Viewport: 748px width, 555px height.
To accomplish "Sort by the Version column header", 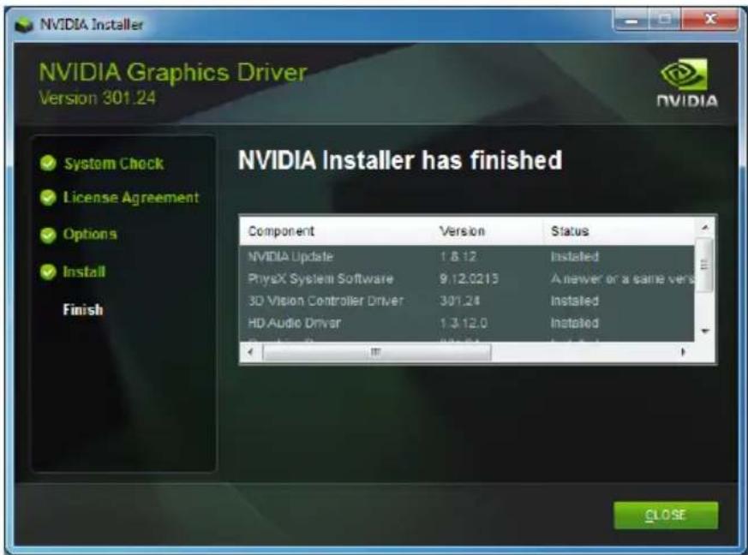I will (x=462, y=230).
